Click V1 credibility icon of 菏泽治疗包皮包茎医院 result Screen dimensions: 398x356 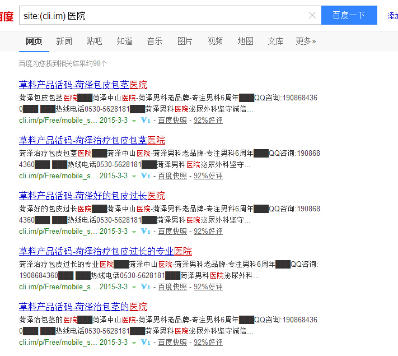(x=146, y=175)
